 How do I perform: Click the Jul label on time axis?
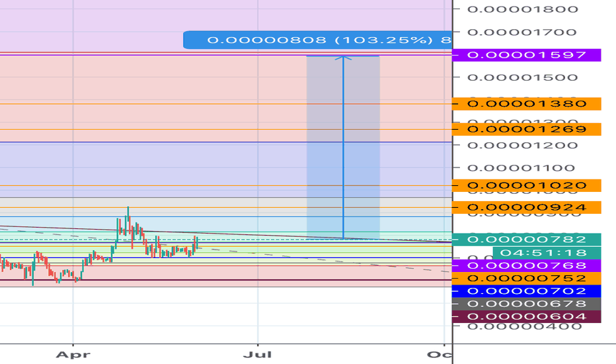(258, 355)
